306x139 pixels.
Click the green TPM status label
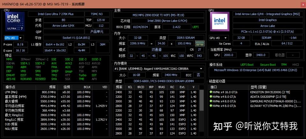[x=284, y=65]
